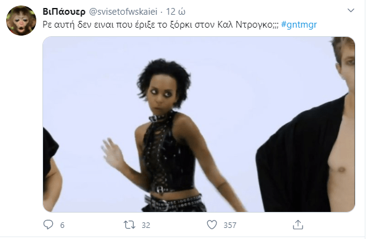366x239 pixels.
Task: Click the reply count showing 6
Action: (x=62, y=225)
